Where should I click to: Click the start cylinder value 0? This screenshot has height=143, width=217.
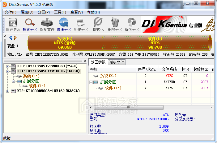pyautogui.click(x=207, y=76)
